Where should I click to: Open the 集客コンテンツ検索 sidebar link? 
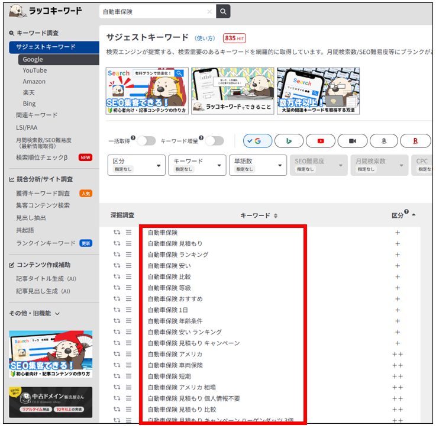tap(43, 205)
